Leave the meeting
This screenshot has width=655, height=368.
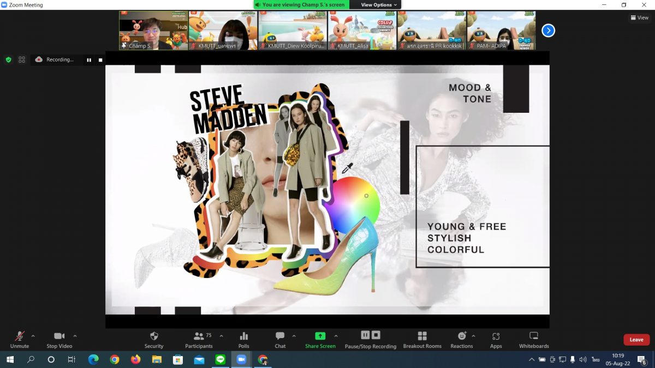636,340
